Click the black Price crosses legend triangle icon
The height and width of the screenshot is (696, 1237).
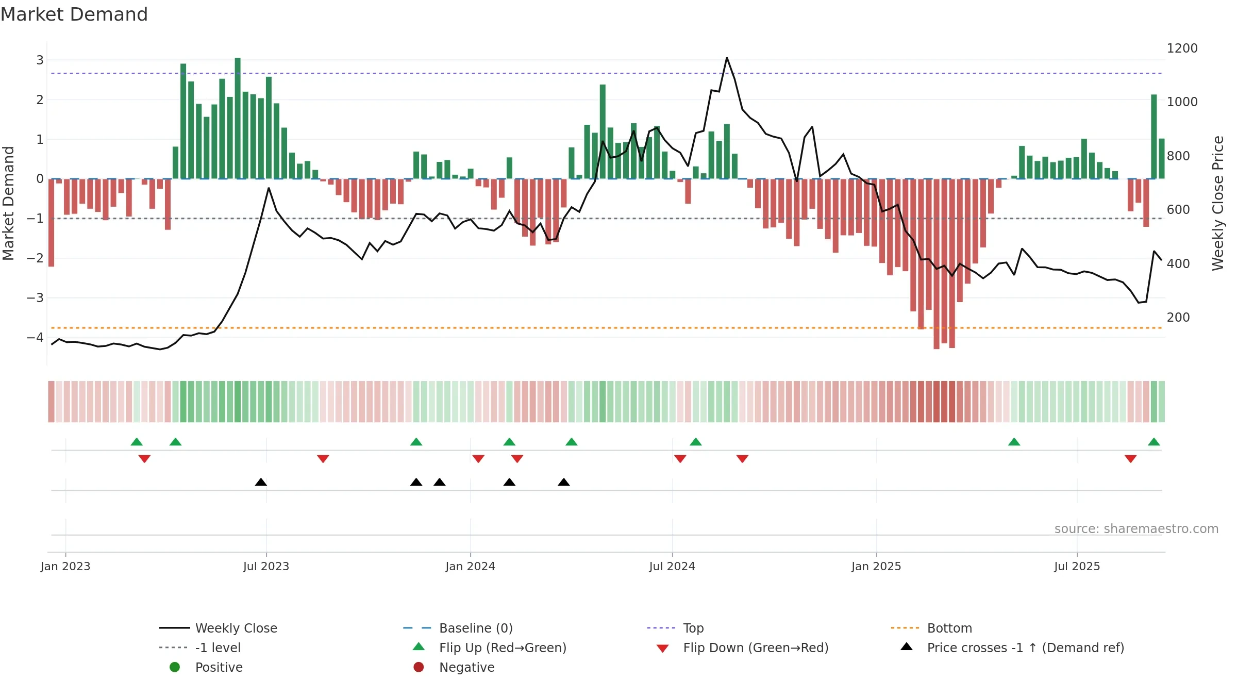907,647
